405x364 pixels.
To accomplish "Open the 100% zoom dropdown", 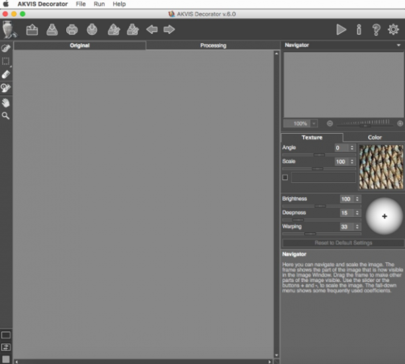I will point(314,124).
